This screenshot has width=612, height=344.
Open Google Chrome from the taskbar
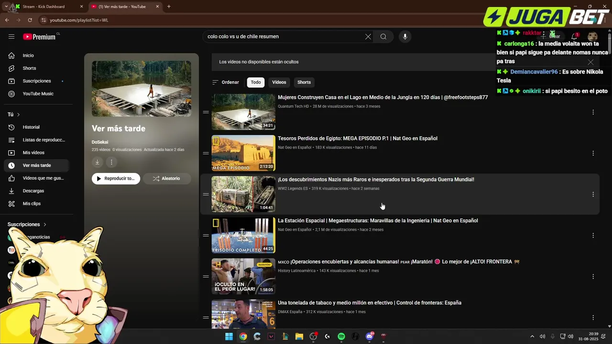pos(243,336)
